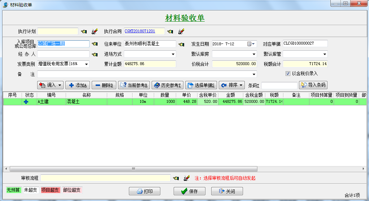Screen dimensions: 369x201
Task: Click the 条码 input field
Action: [279, 86]
